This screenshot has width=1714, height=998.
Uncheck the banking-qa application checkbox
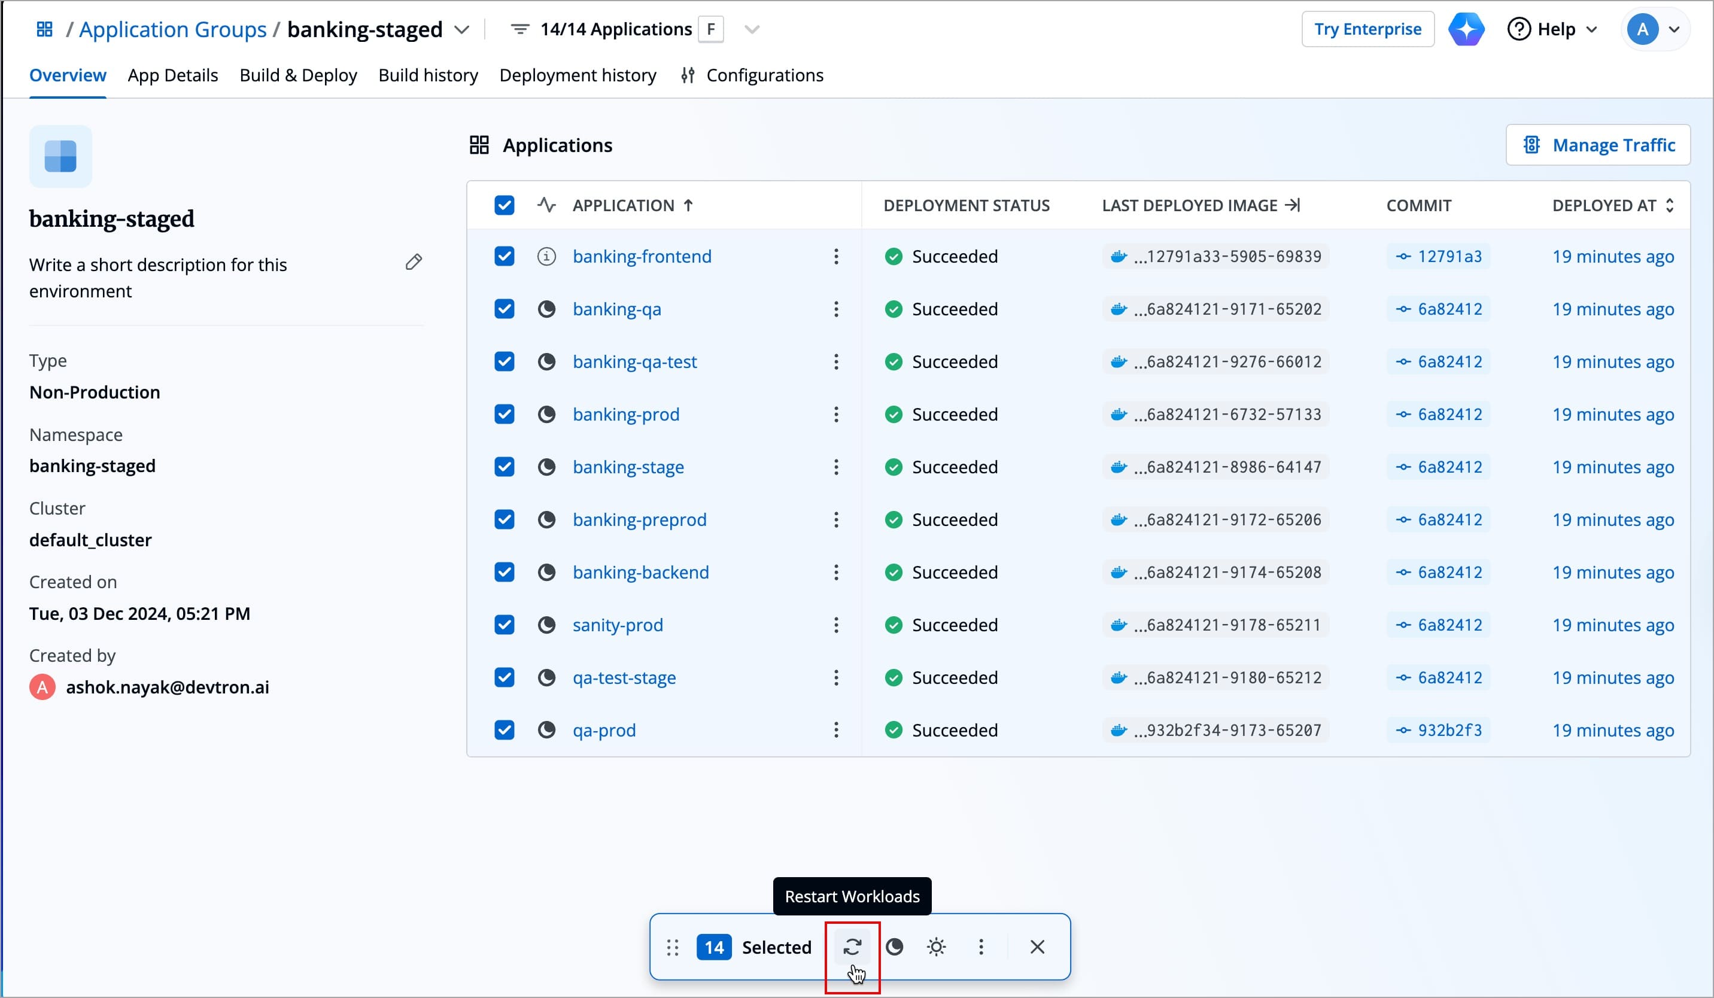click(504, 309)
